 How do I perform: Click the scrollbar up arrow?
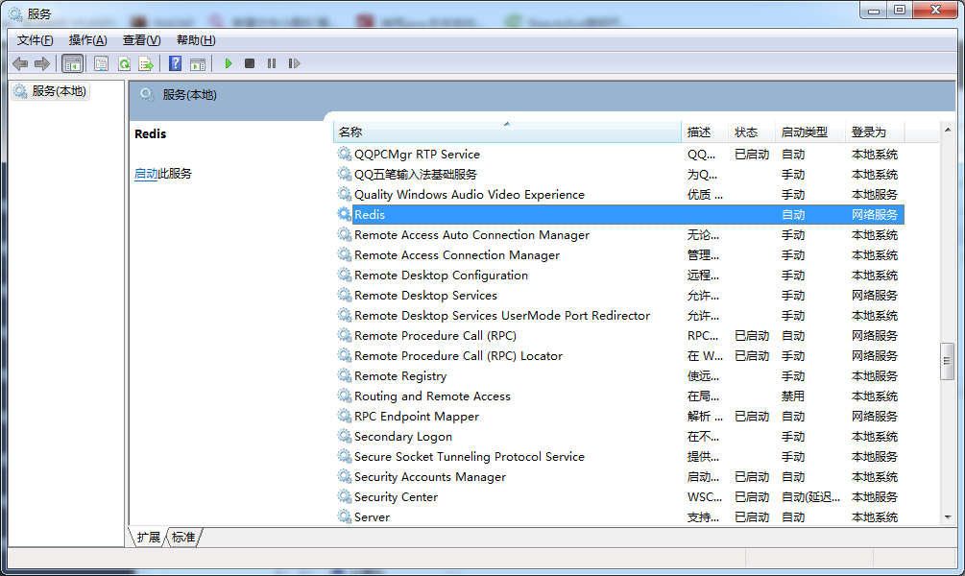(x=948, y=130)
